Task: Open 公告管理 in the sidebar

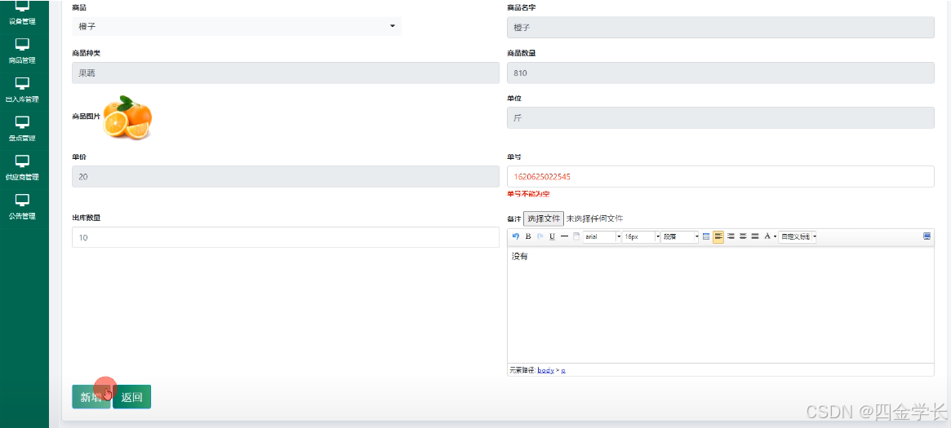Action: click(22, 206)
